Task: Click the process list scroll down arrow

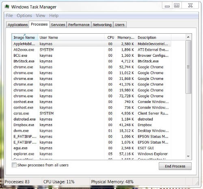Action: coord(188,157)
